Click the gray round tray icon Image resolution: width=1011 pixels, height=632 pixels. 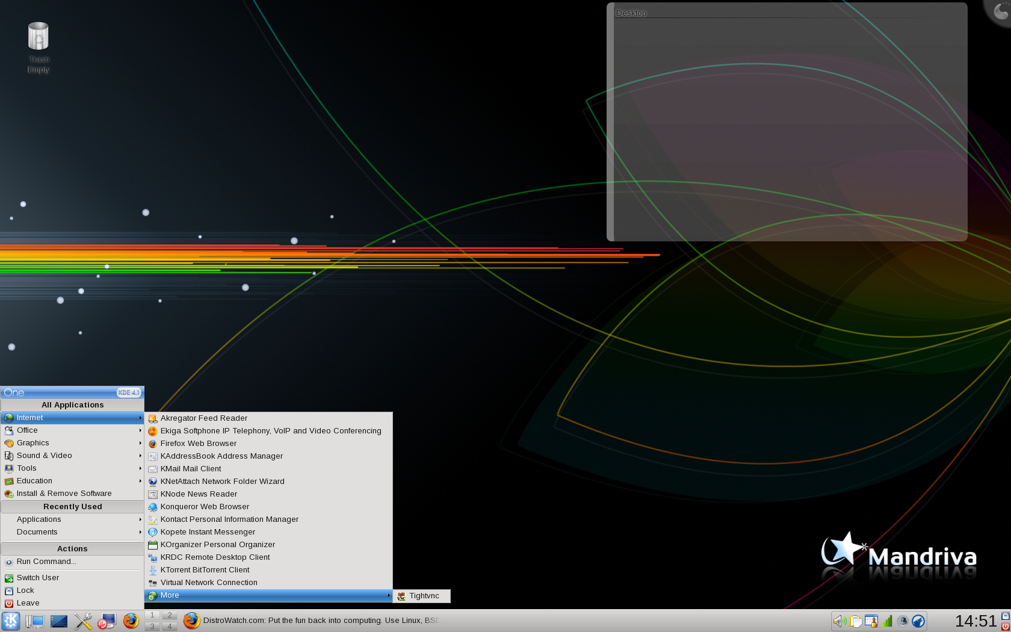click(x=903, y=621)
